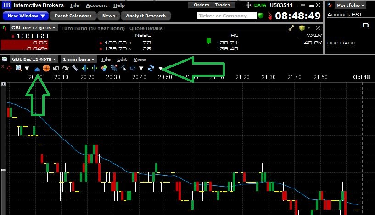Click the NBBO bid 139.69
Image resolution: width=375 pixels, height=215 pixels.
pyautogui.click(x=116, y=43)
